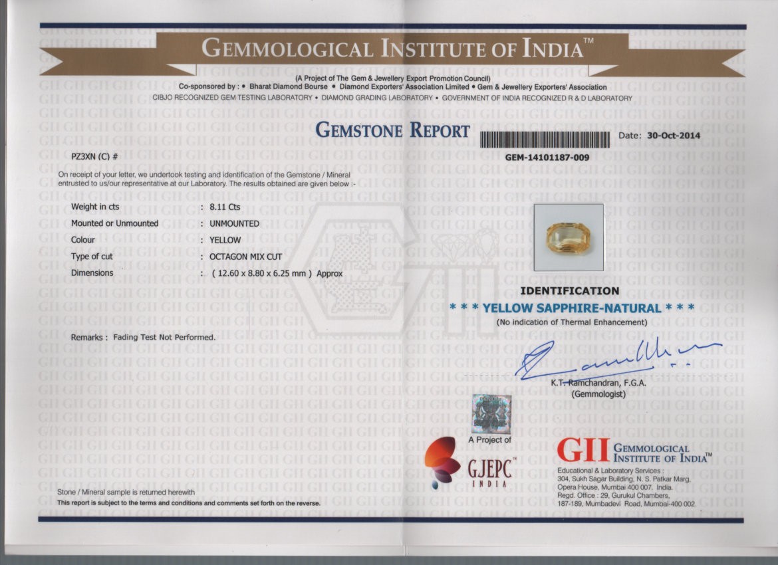Click No indication of Thermal Enhancement note
Screen dimensions: 778x565
click(x=572, y=322)
